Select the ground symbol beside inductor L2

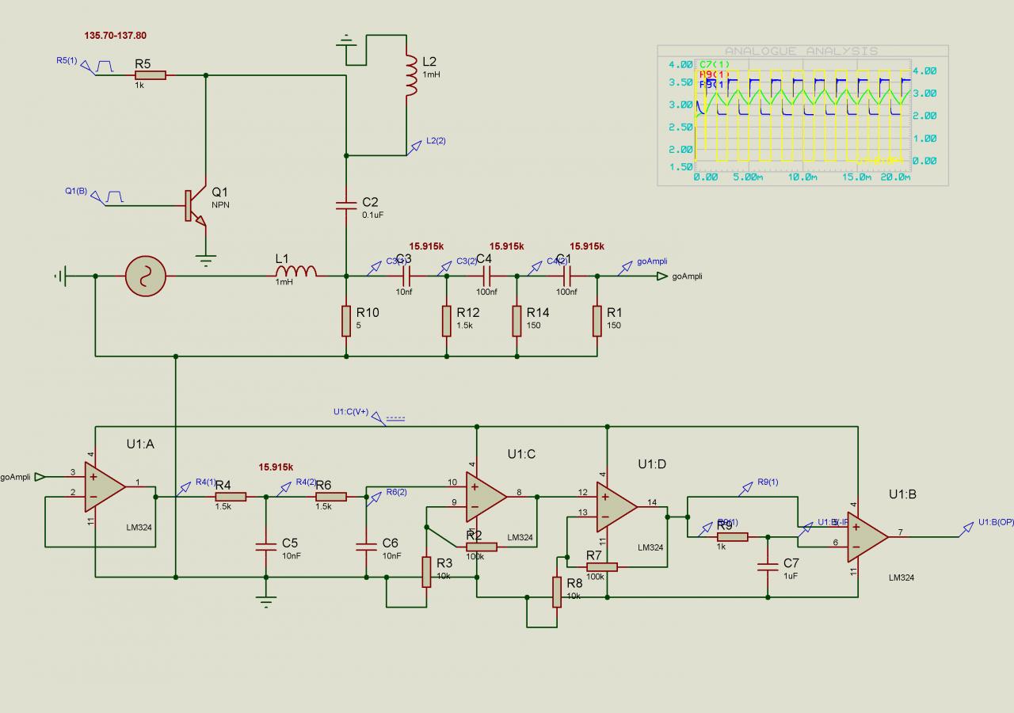click(x=346, y=40)
